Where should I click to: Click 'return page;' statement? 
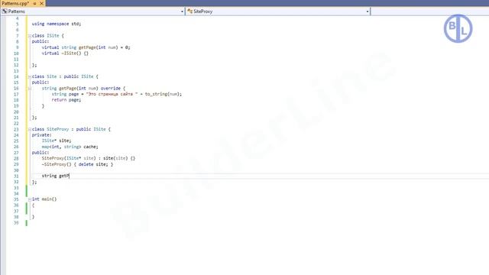pos(66,100)
